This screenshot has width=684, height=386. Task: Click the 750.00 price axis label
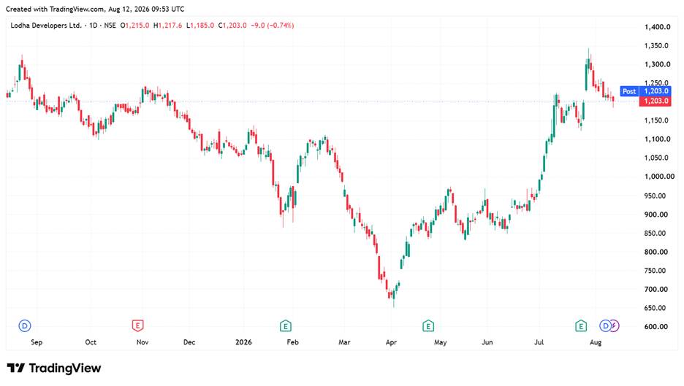pyautogui.click(x=655, y=271)
